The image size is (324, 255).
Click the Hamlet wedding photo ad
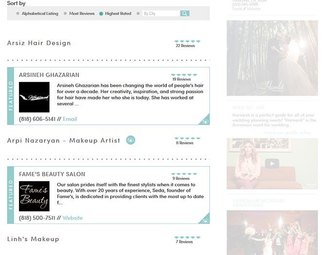pyautogui.click(x=272, y=58)
